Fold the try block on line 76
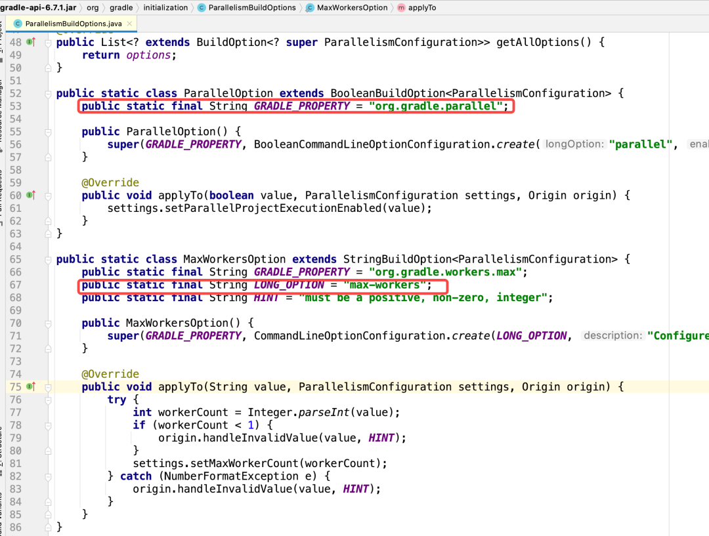This screenshot has width=709, height=536. (x=47, y=400)
